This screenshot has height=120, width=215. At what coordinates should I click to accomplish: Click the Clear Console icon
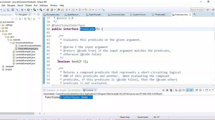[176, 90]
